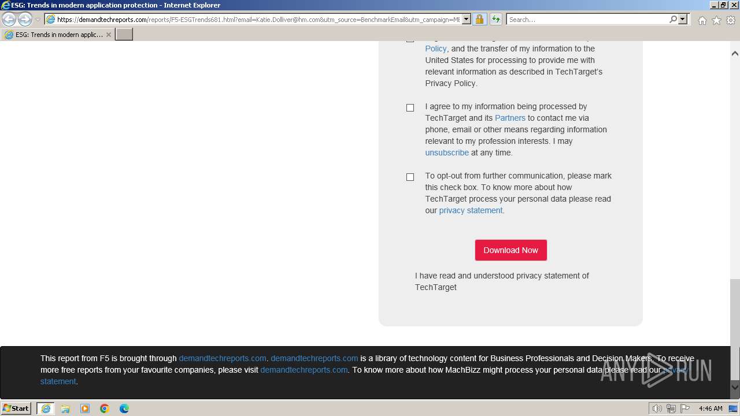The image size is (740, 416).
Task: Open the Windows Start button
Action: click(16, 408)
